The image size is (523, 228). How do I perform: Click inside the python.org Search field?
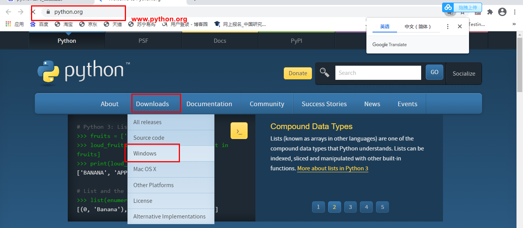click(378, 73)
